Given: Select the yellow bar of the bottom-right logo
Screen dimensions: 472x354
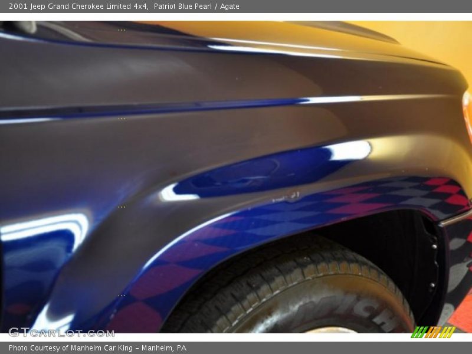Looking at the screenshot, I should point(447,332).
